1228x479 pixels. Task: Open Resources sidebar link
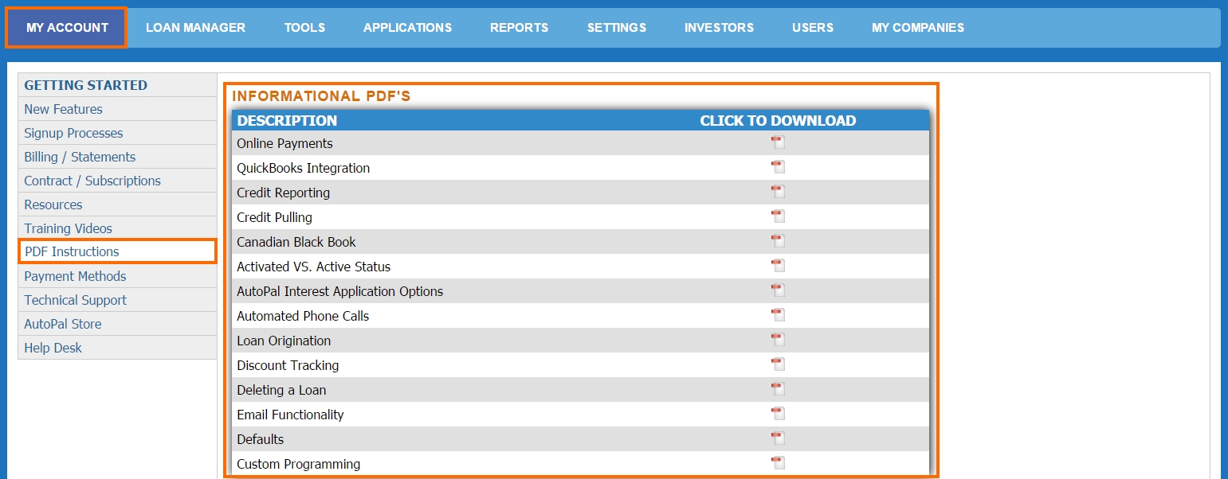click(117, 204)
